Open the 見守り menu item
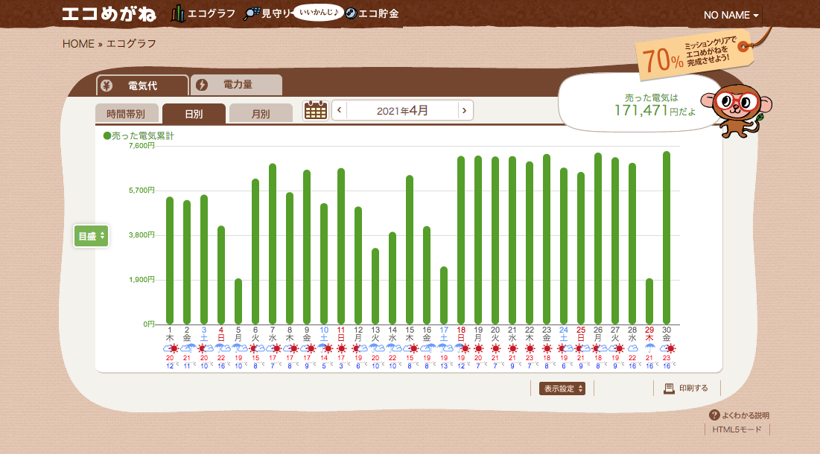 (276, 13)
